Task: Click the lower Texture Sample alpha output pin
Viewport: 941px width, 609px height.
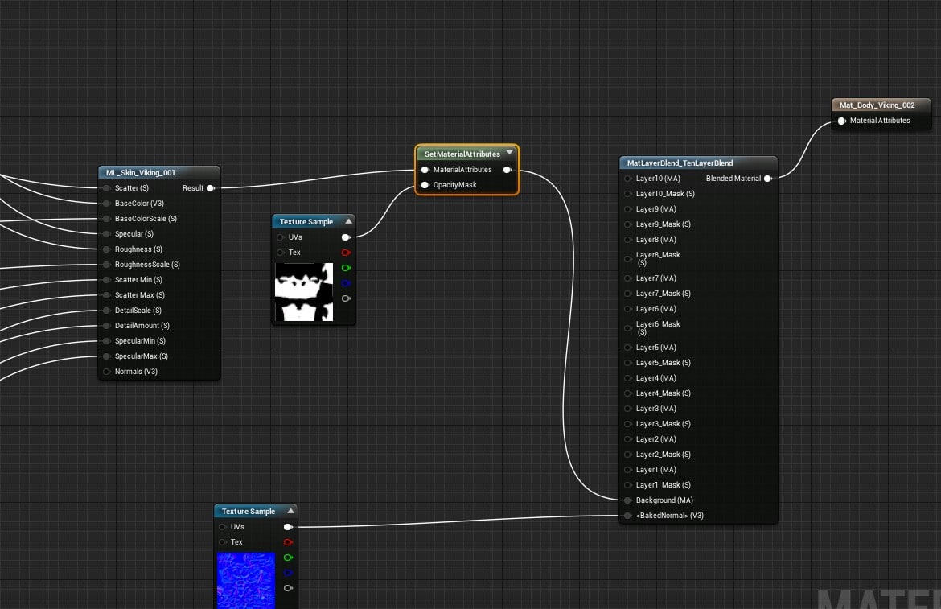Action: pos(288,588)
